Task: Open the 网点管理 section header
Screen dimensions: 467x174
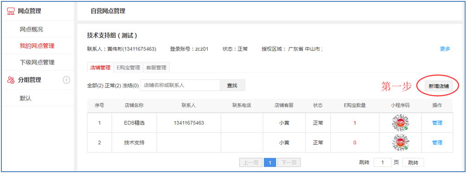Action: pyautogui.click(x=30, y=11)
